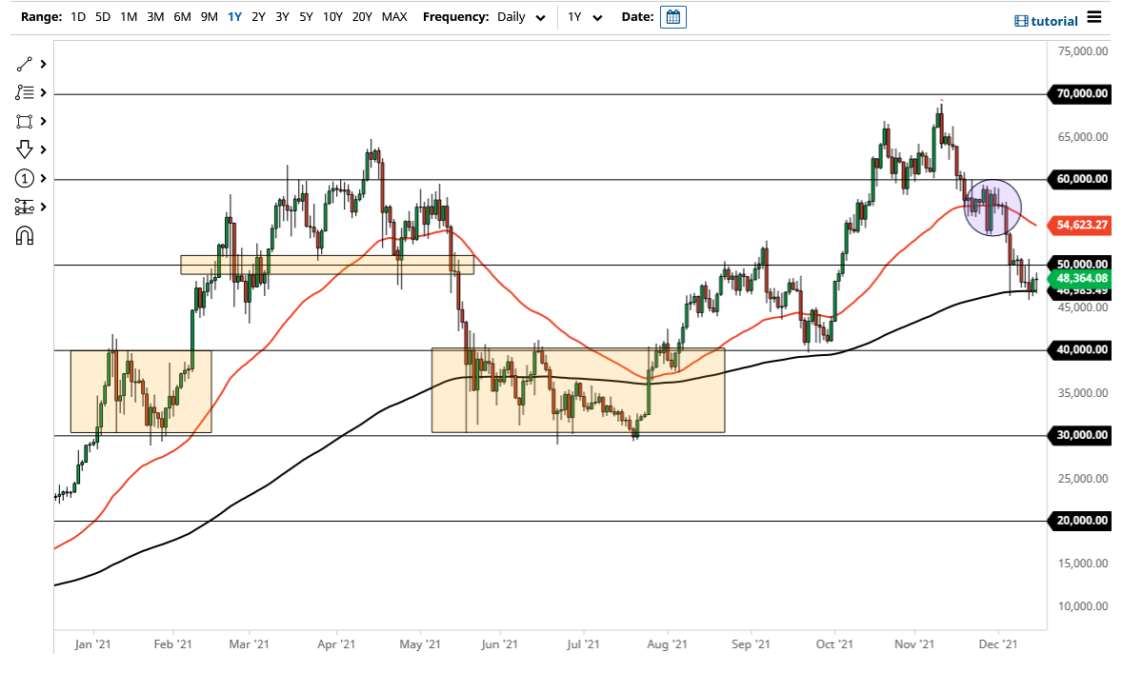Expand the rectangle tool options chevron
Viewport: 1123px width, 673px height.
[x=43, y=121]
